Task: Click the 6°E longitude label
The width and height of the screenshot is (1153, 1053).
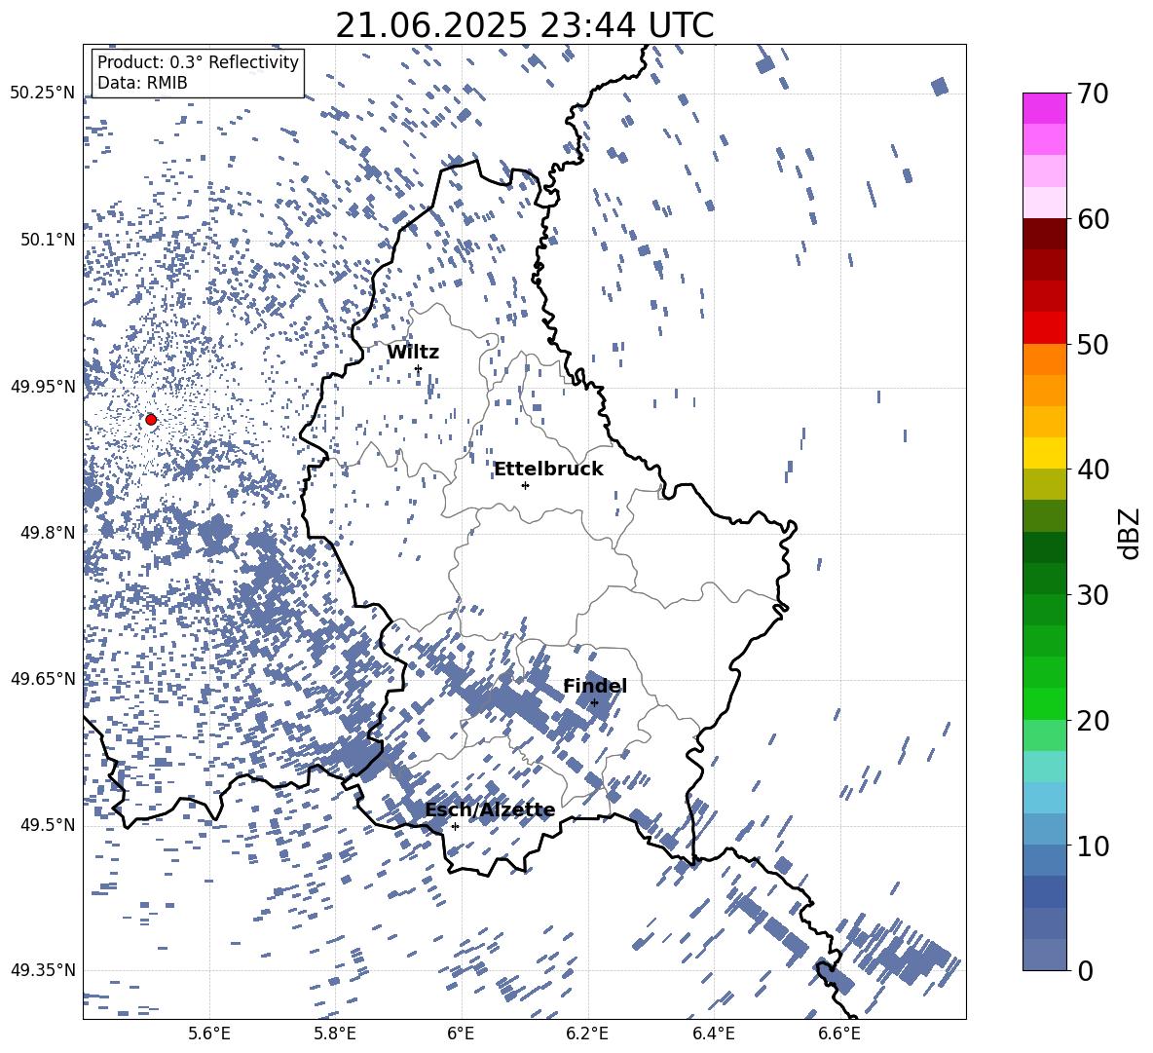Action: (461, 1034)
